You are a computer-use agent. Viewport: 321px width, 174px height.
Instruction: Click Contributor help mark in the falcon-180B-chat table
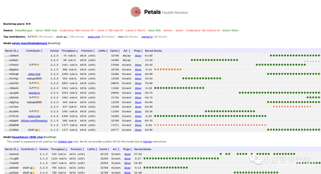point(36,149)
